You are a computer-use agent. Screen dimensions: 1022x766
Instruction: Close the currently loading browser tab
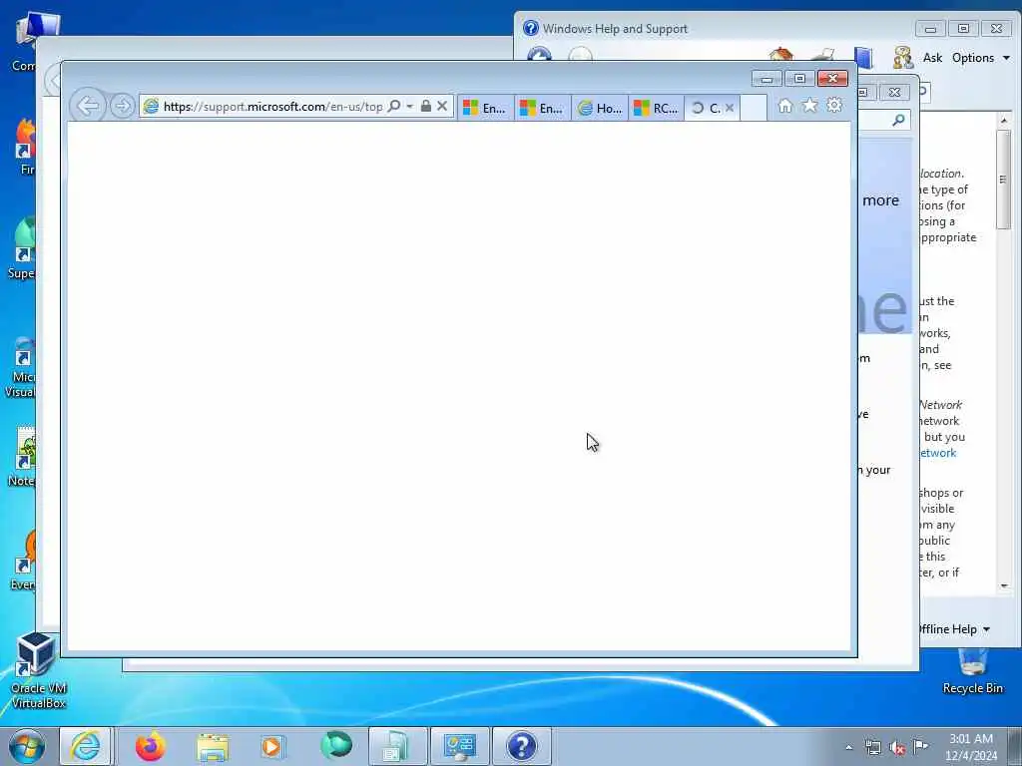point(730,108)
